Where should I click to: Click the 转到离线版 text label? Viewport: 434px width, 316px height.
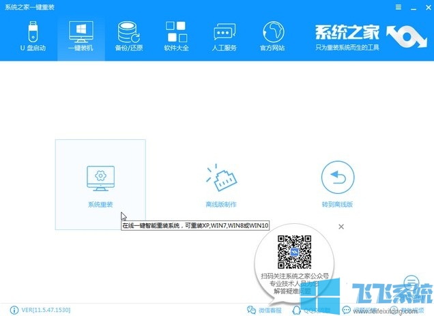pyautogui.click(x=338, y=204)
